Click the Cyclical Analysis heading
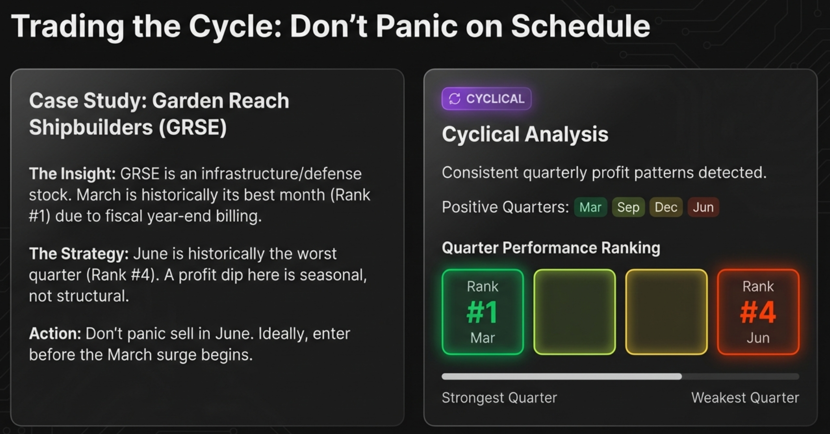The height and width of the screenshot is (434, 830). (525, 134)
